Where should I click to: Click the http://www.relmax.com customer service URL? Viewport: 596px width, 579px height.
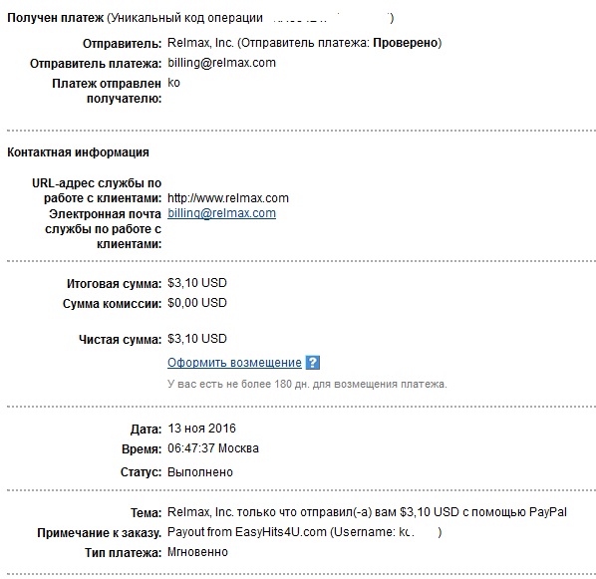[228, 198]
